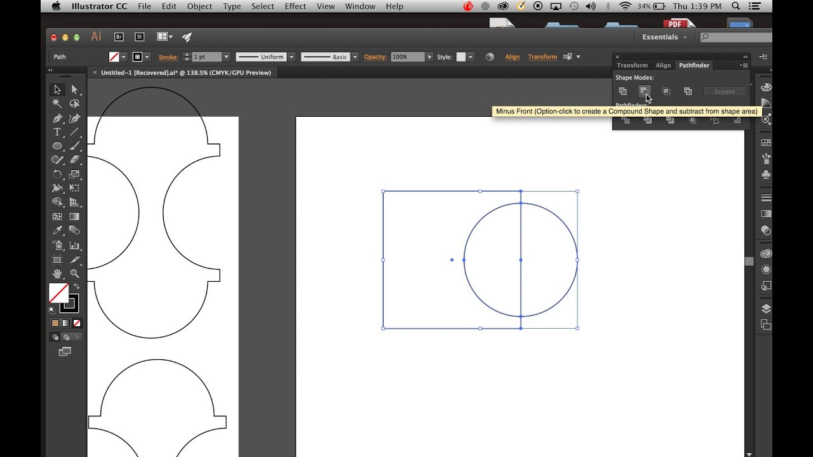Select the Shaper/Pencil tool
Viewport: 813px width, 457px height.
coord(57,160)
